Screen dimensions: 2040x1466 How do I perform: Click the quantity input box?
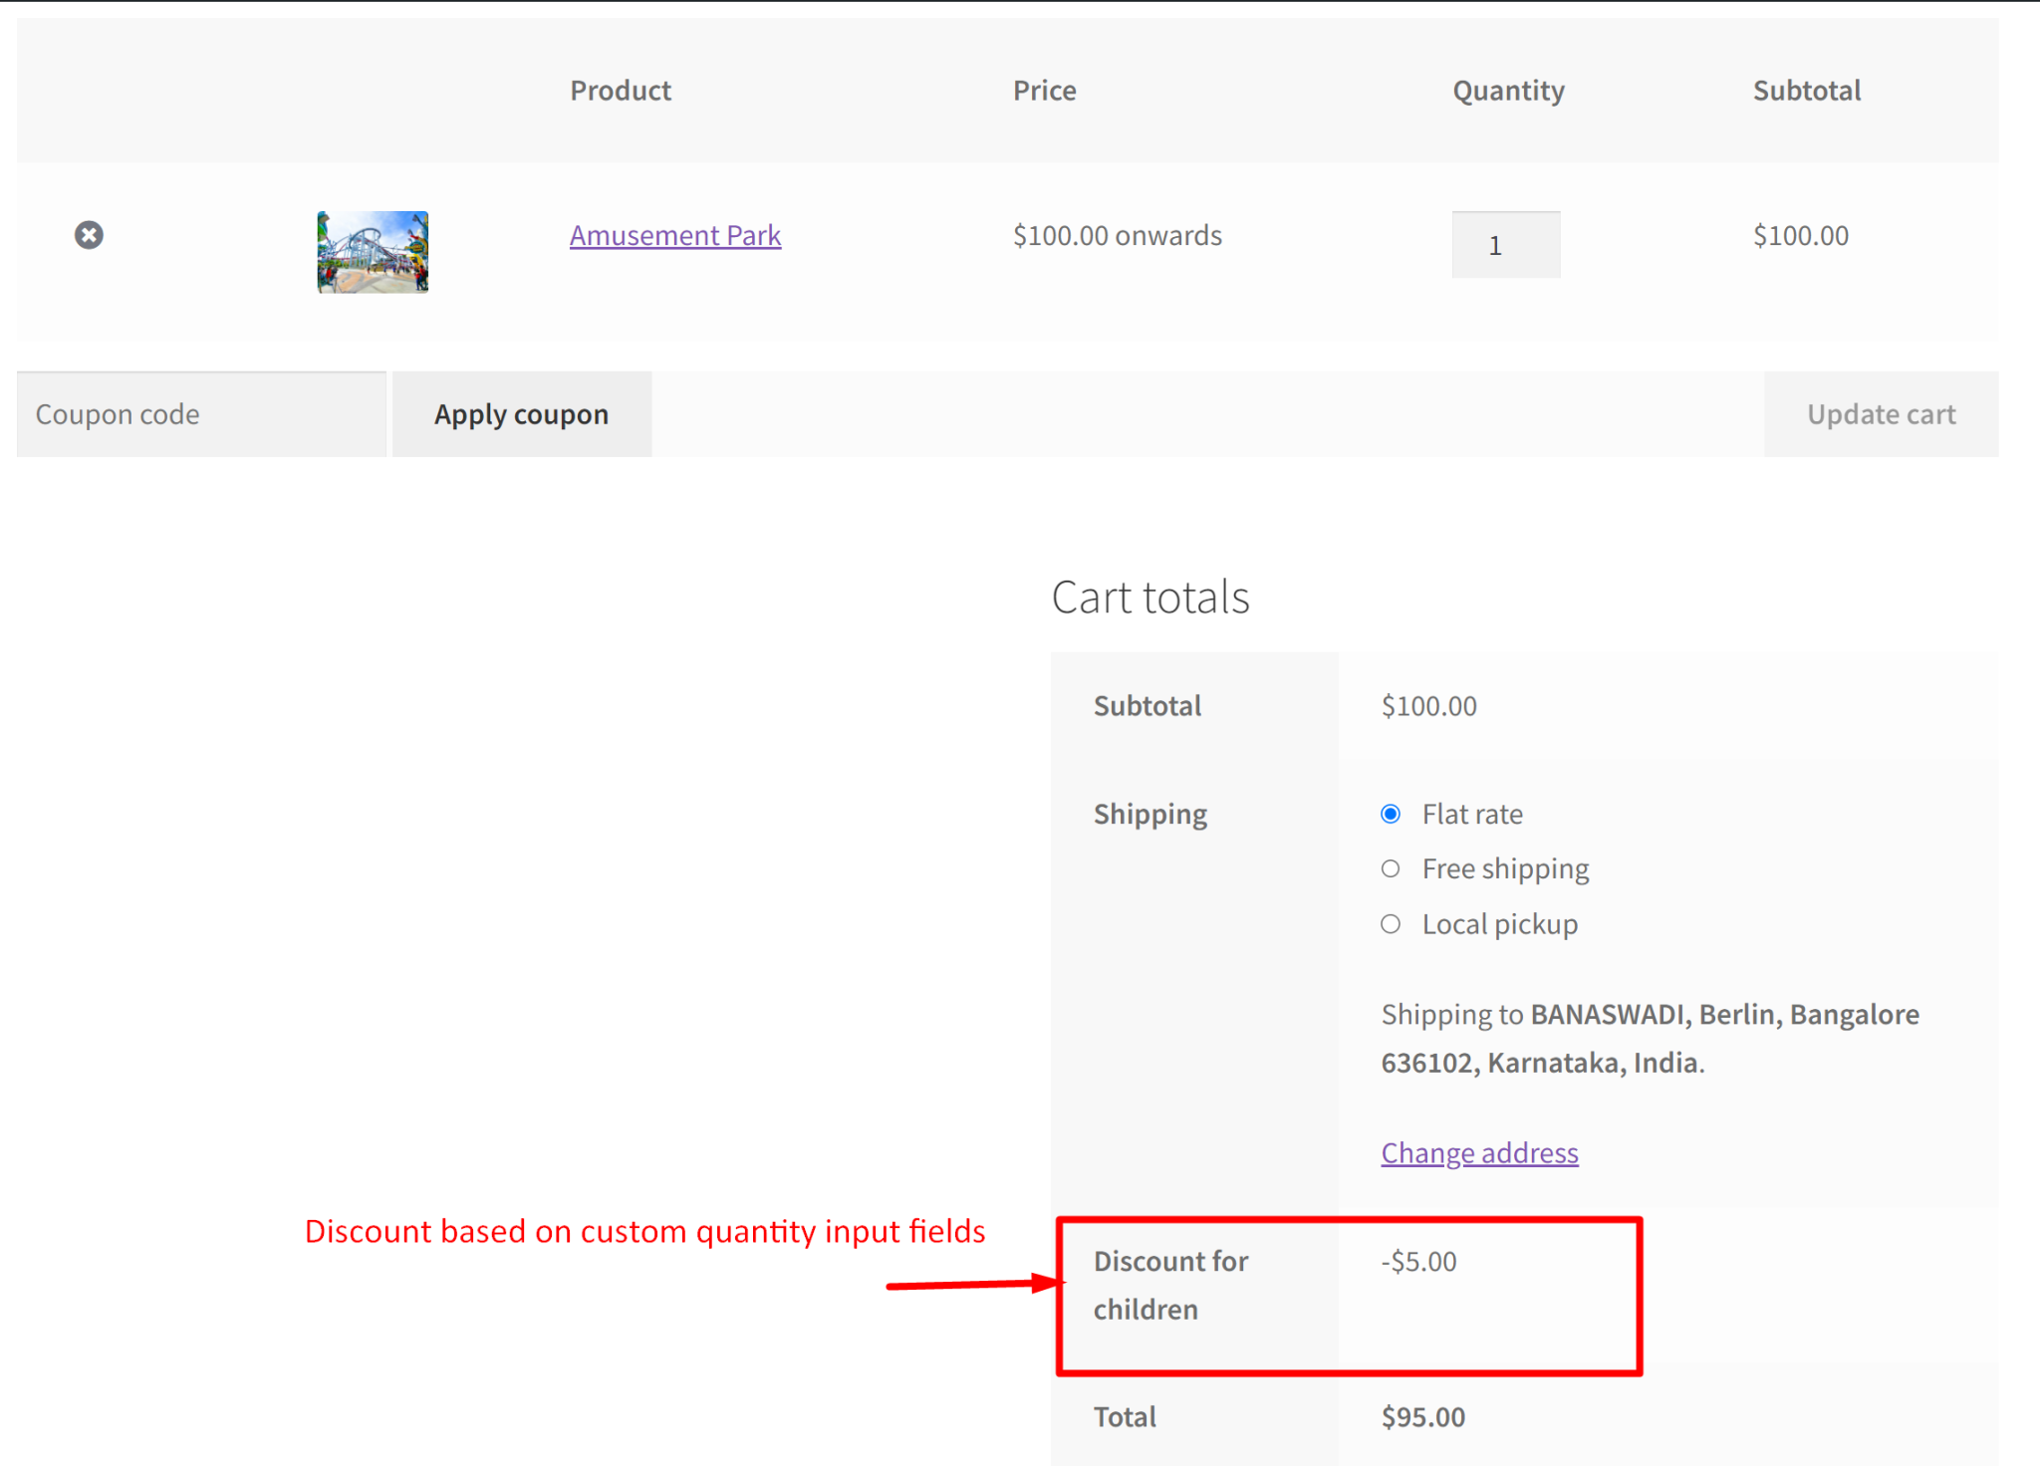coord(1505,244)
